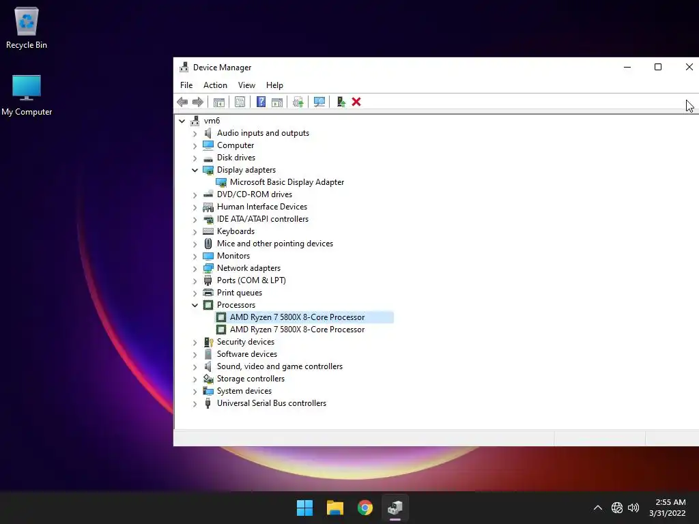
Task: Click the blue Help question mark icon
Action: coord(261,102)
